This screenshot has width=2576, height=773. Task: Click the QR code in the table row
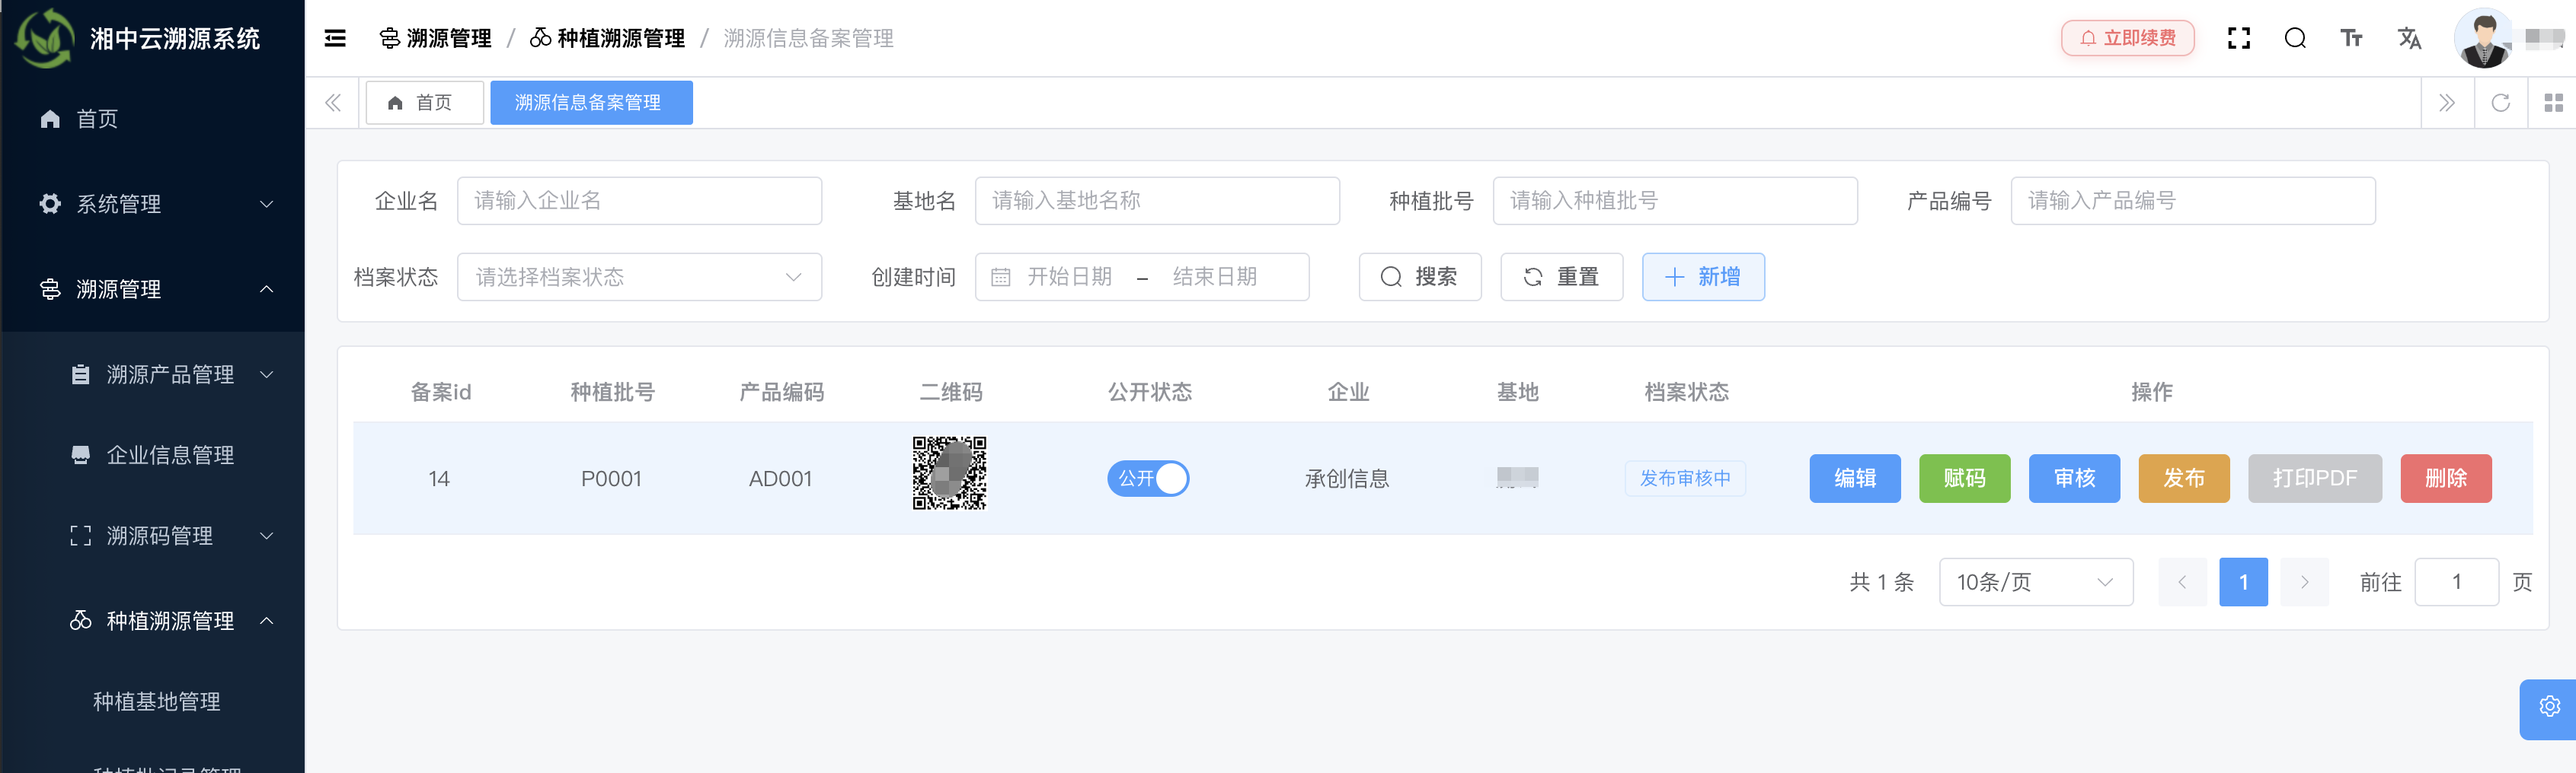pyautogui.click(x=948, y=472)
